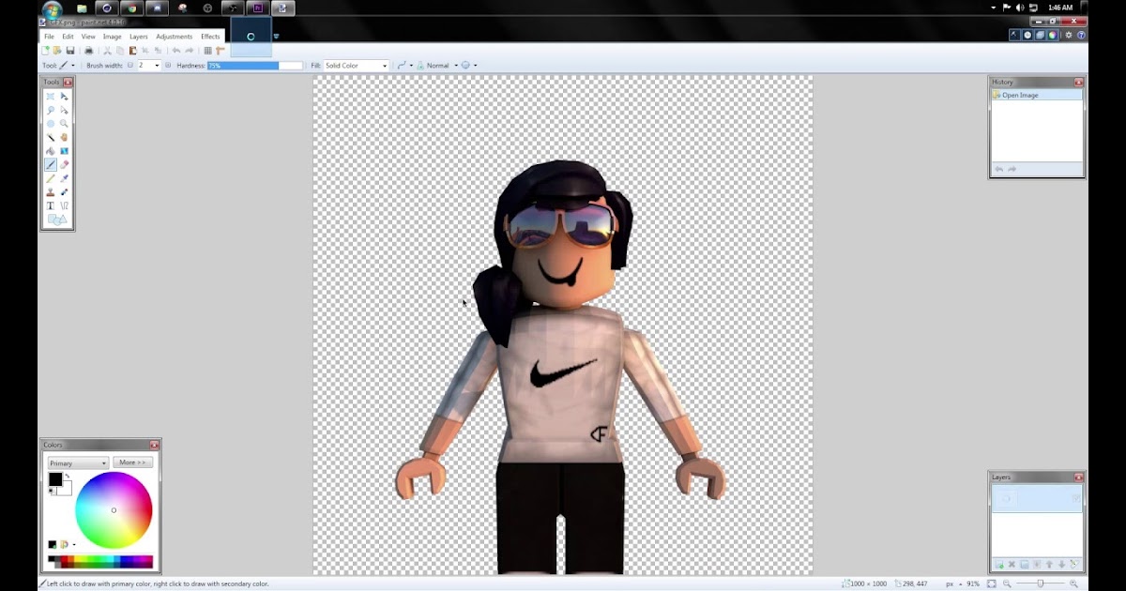
Task: Open the Effects menu
Action: point(210,37)
